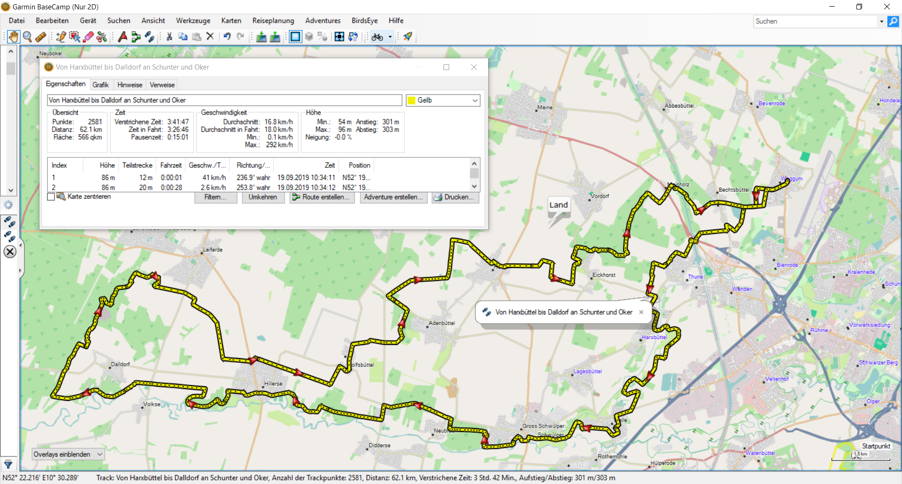This screenshot has height=484, width=902.
Task: Click the track point table scroll-down arrow
Action: [x=474, y=187]
